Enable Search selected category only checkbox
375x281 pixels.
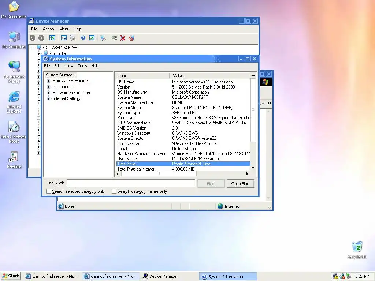(x=49, y=191)
